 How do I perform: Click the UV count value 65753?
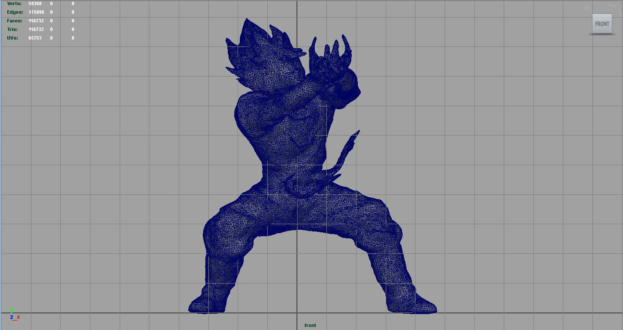[x=35, y=38]
